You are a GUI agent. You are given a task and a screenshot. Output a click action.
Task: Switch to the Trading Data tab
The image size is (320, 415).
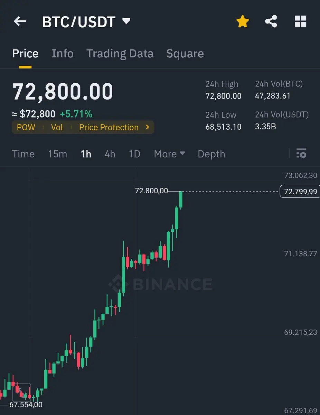pyautogui.click(x=120, y=54)
